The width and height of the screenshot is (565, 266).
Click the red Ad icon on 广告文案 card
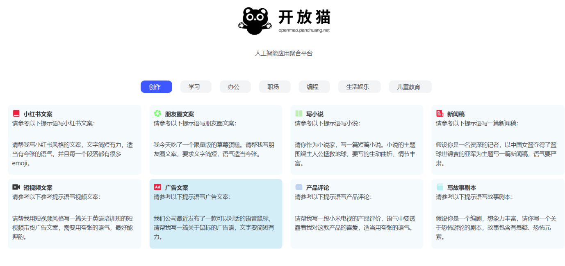tap(157, 187)
